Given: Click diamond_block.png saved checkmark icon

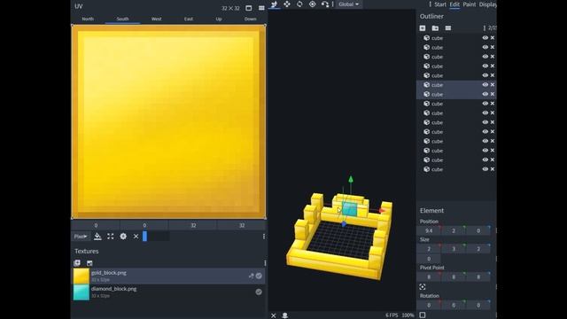Looking at the screenshot, I should tap(259, 292).
